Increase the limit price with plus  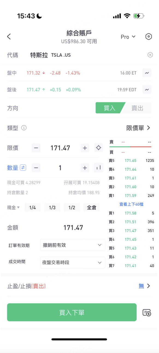pos(85,148)
